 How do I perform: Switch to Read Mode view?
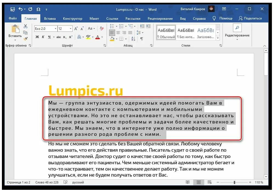tap(187, 182)
